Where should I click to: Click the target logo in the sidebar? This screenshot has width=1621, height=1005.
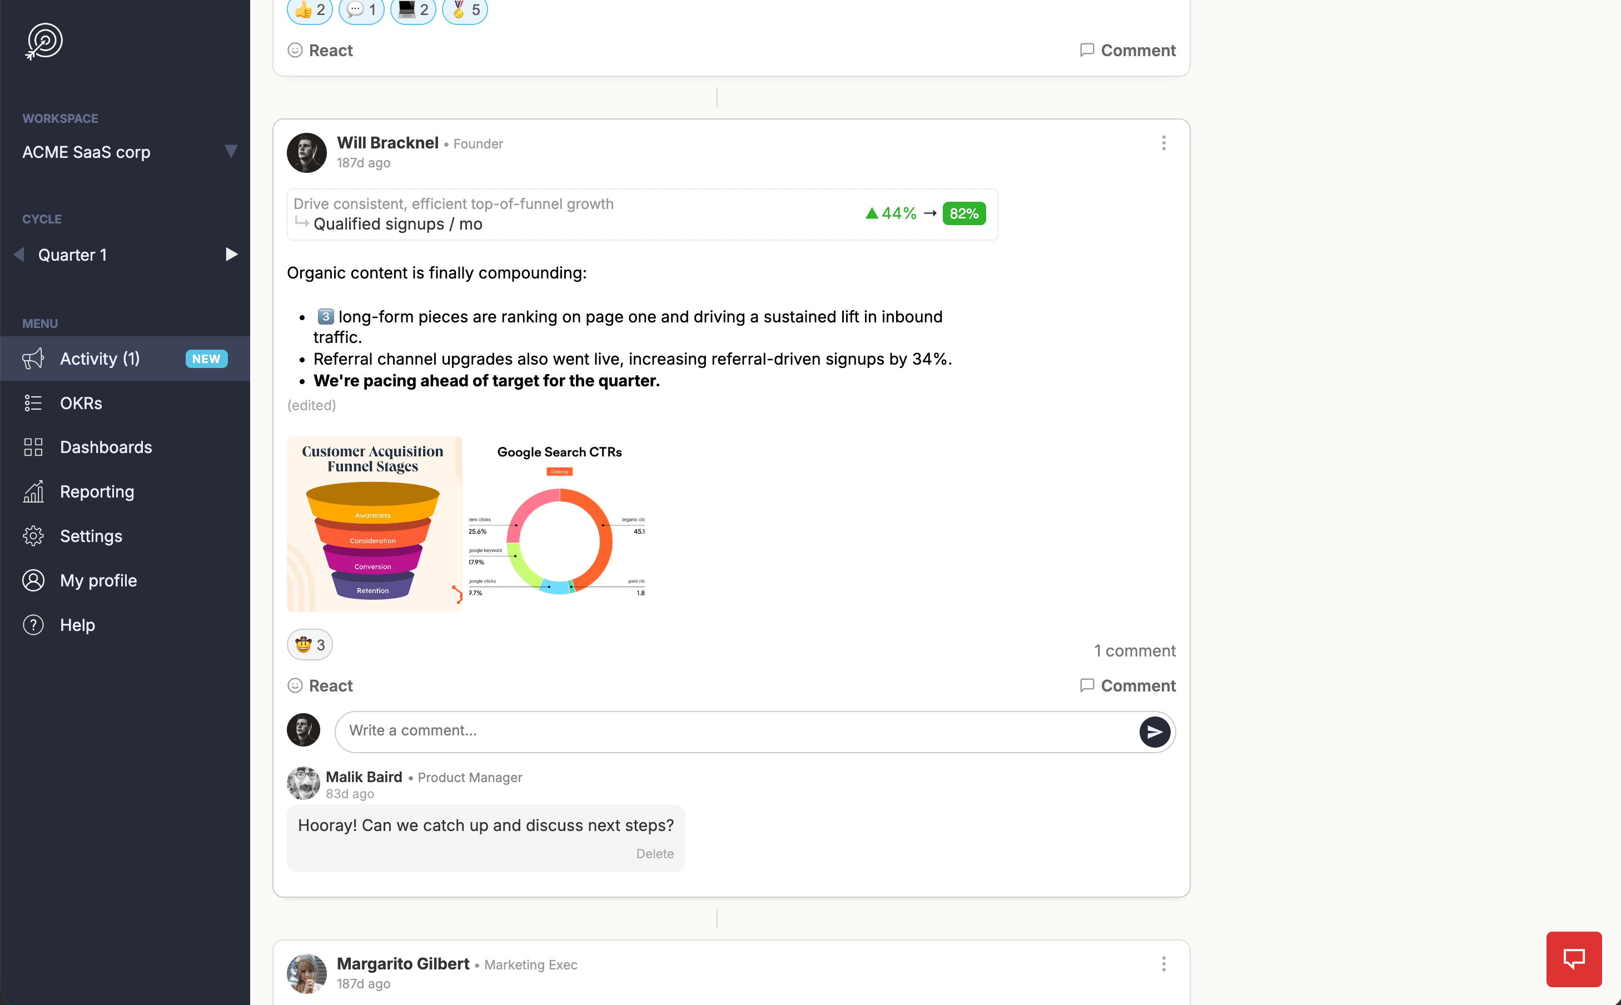click(44, 41)
